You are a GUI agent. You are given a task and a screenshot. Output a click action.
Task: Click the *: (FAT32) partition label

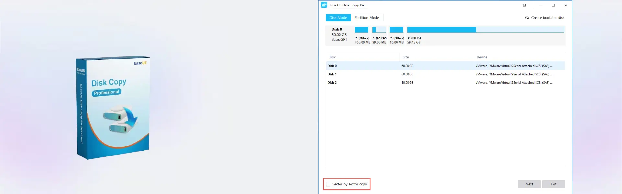point(379,38)
